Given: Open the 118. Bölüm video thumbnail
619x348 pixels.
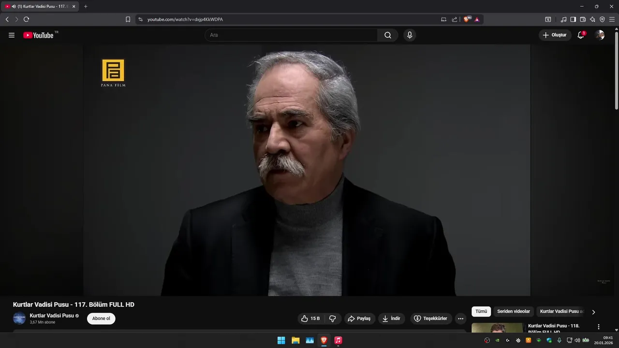Looking at the screenshot, I should [497, 328].
